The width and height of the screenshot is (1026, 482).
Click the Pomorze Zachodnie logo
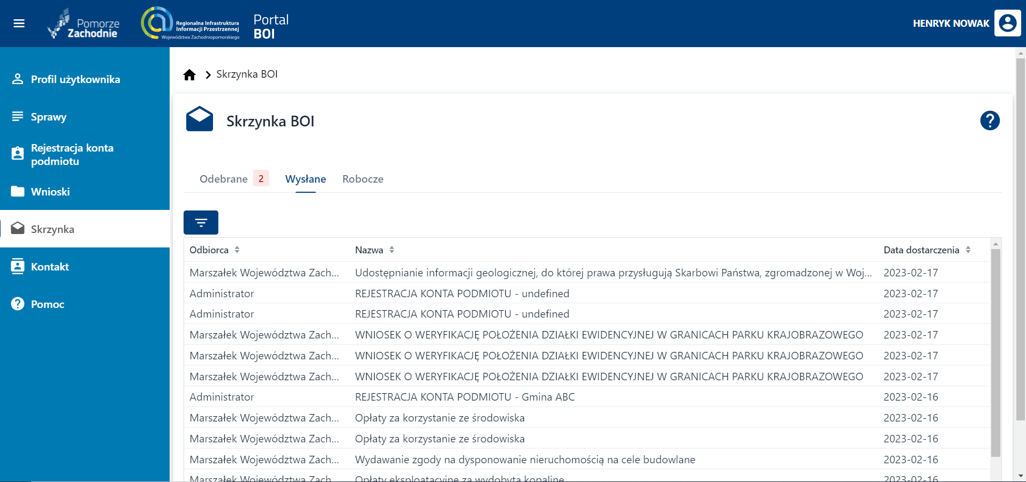click(x=84, y=24)
